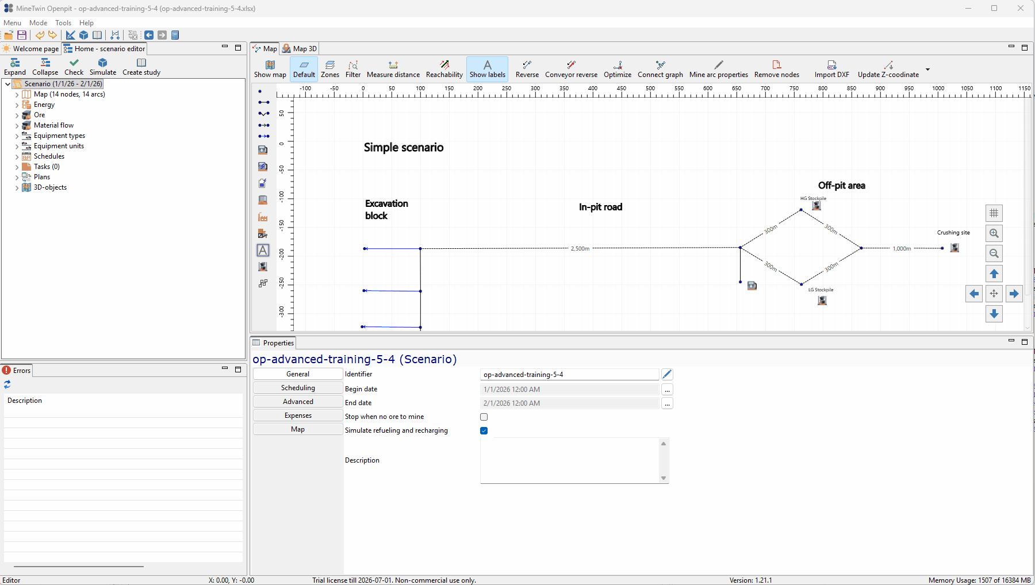Viewport: 1035px width, 585px height.
Task: Save the scenario with the floppy icon
Action: [x=22, y=35]
